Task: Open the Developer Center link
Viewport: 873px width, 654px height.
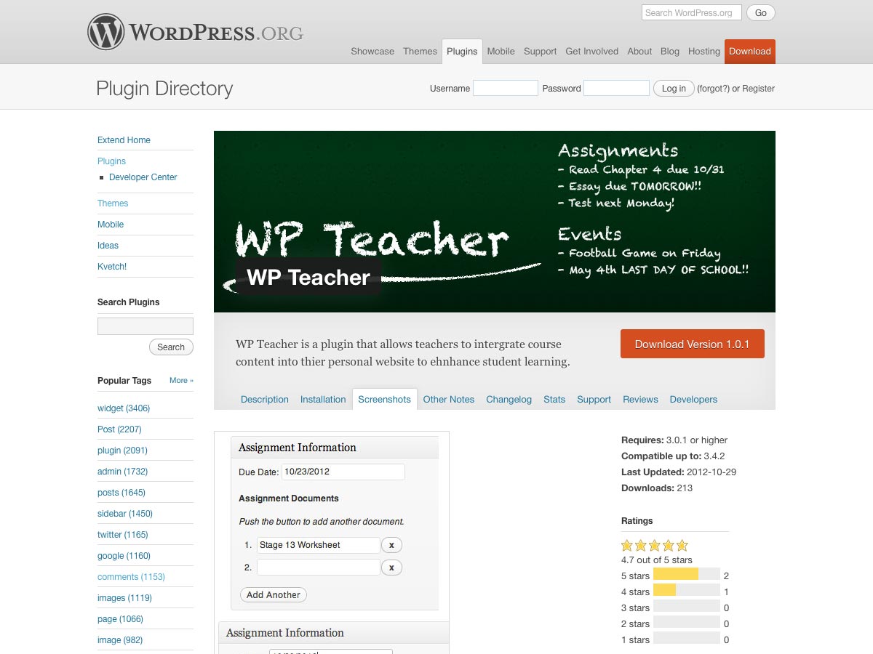Action: [143, 177]
